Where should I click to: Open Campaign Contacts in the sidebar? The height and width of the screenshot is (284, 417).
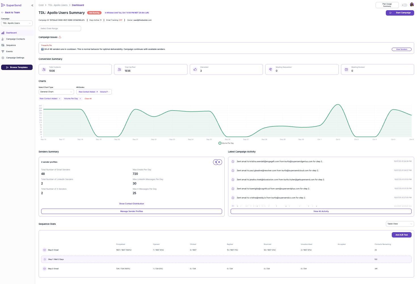click(16, 39)
